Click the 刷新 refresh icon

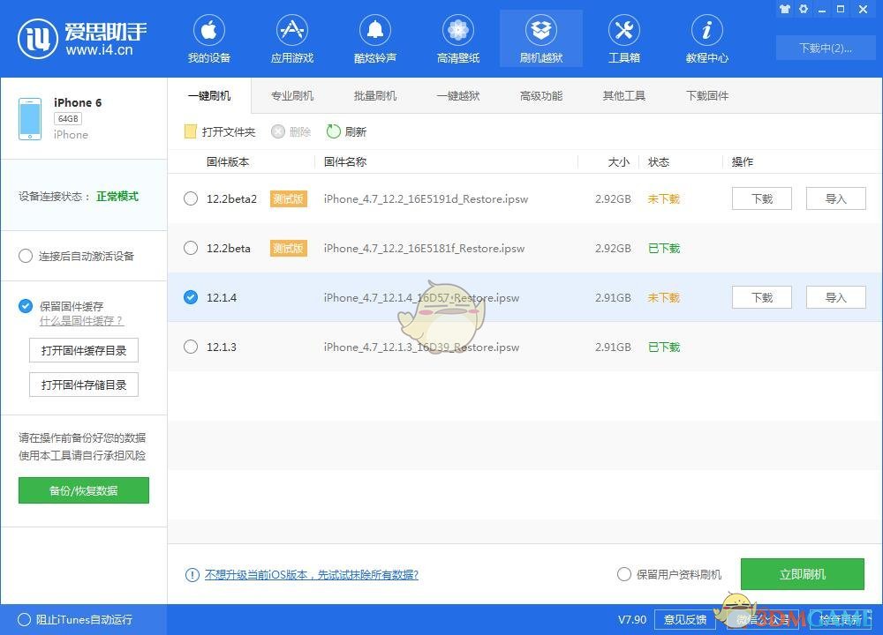click(333, 131)
